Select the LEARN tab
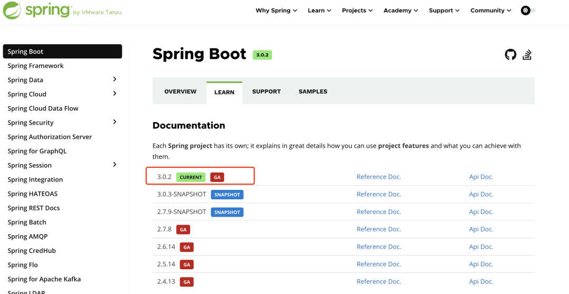 tap(224, 93)
